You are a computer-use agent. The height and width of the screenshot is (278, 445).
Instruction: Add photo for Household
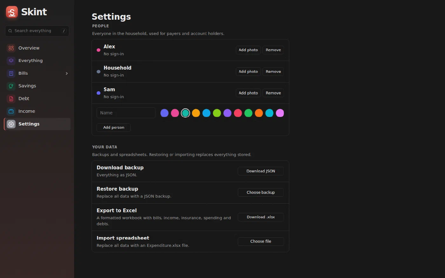(248, 72)
